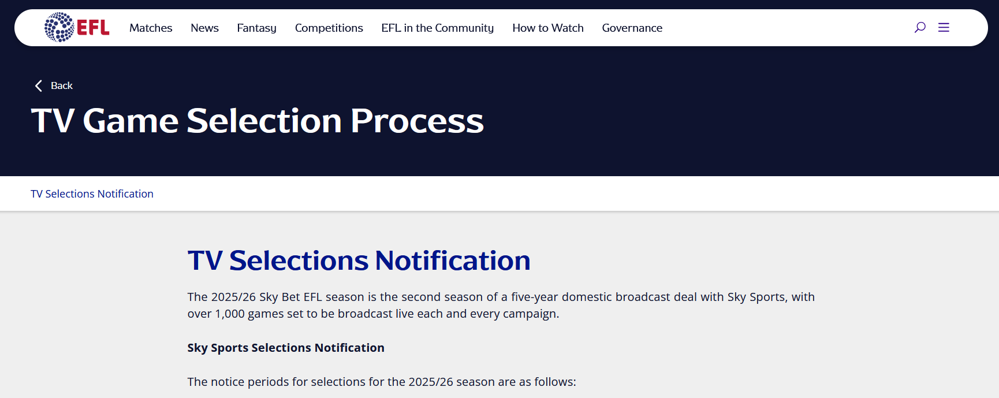Click the line "over 1,000 games set"
Image resolution: width=999 pixels, height=398 pixels.
[373, 314]
